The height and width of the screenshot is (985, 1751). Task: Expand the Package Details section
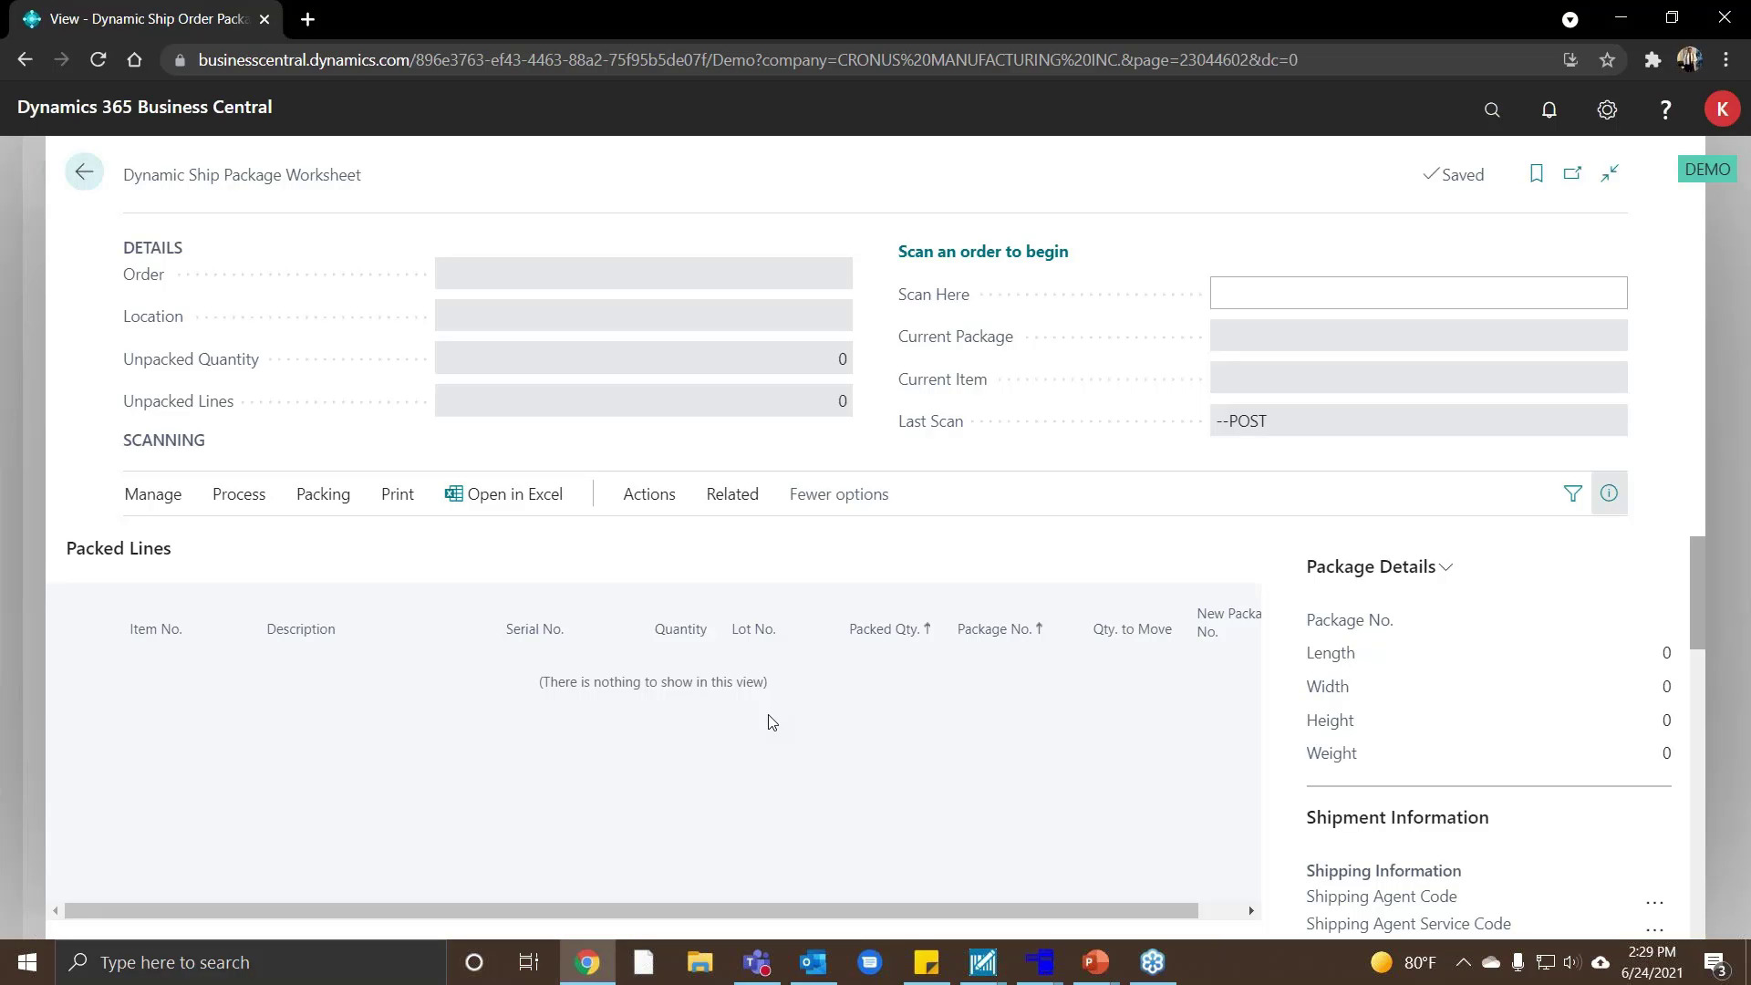1445,566
